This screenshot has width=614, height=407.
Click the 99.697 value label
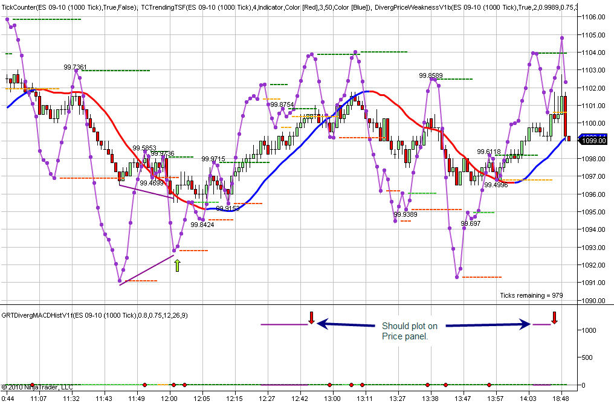(x=471, y=224)
